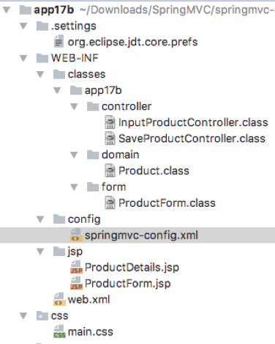Click the ProductDetails.jsp JSP icon

(x=76, y=267)
